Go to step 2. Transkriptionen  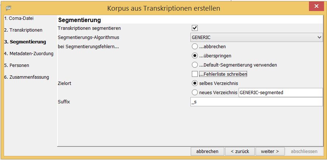click(x=23, y=30)
